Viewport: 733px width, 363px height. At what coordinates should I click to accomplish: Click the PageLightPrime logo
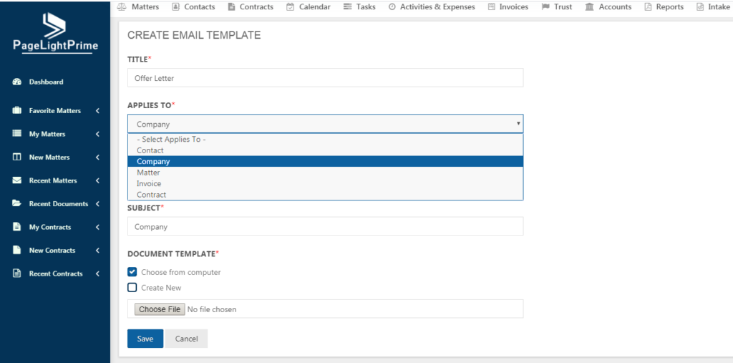55,33
